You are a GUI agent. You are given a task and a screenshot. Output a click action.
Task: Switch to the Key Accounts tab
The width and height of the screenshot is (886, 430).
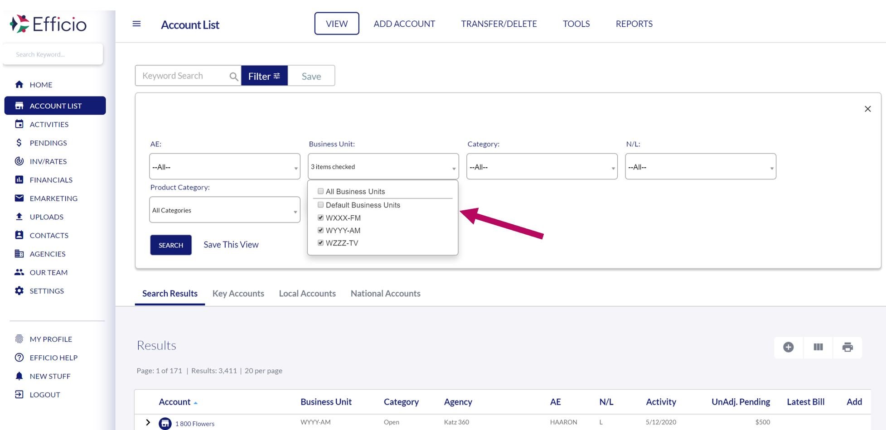point(238,293)
